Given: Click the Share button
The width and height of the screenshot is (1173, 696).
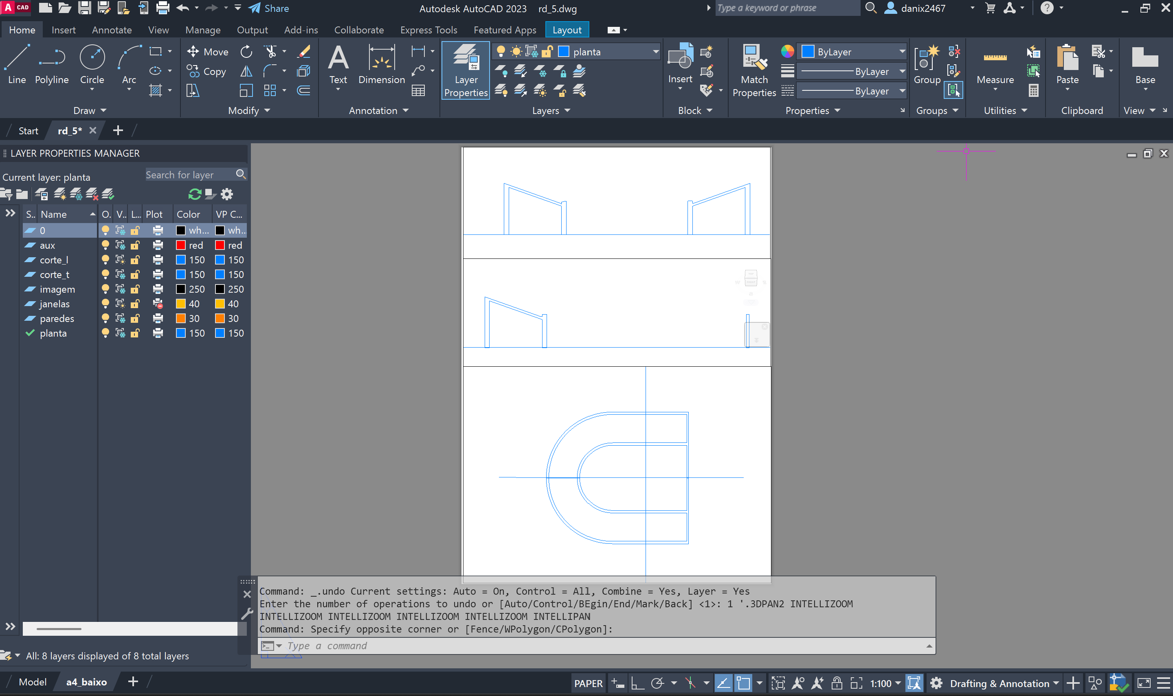Looking at the screenshot, I should coord(269,9).
